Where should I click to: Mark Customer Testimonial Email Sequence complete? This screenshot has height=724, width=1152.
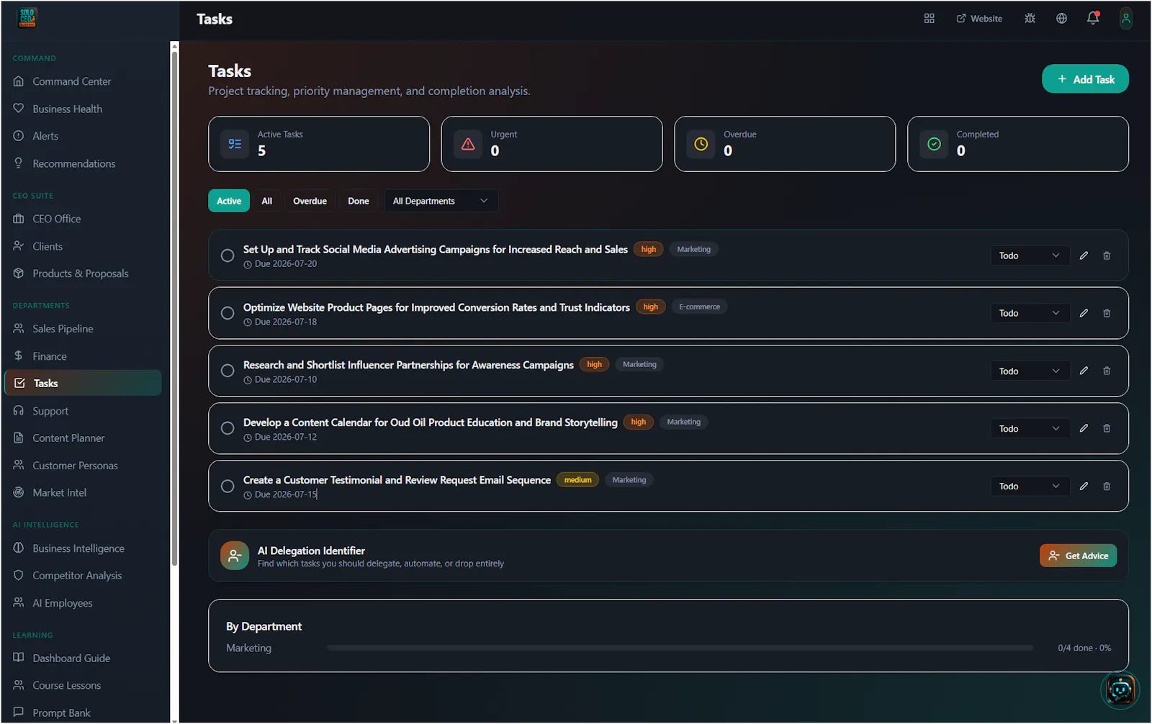228,487
